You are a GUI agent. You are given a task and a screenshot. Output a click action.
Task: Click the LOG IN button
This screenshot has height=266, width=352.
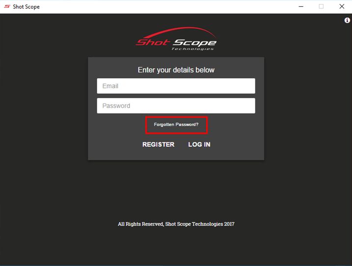point(199,145)
